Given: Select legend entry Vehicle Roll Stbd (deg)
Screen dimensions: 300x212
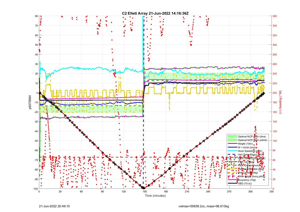Looking at the screenshot, I should point(251,169).
